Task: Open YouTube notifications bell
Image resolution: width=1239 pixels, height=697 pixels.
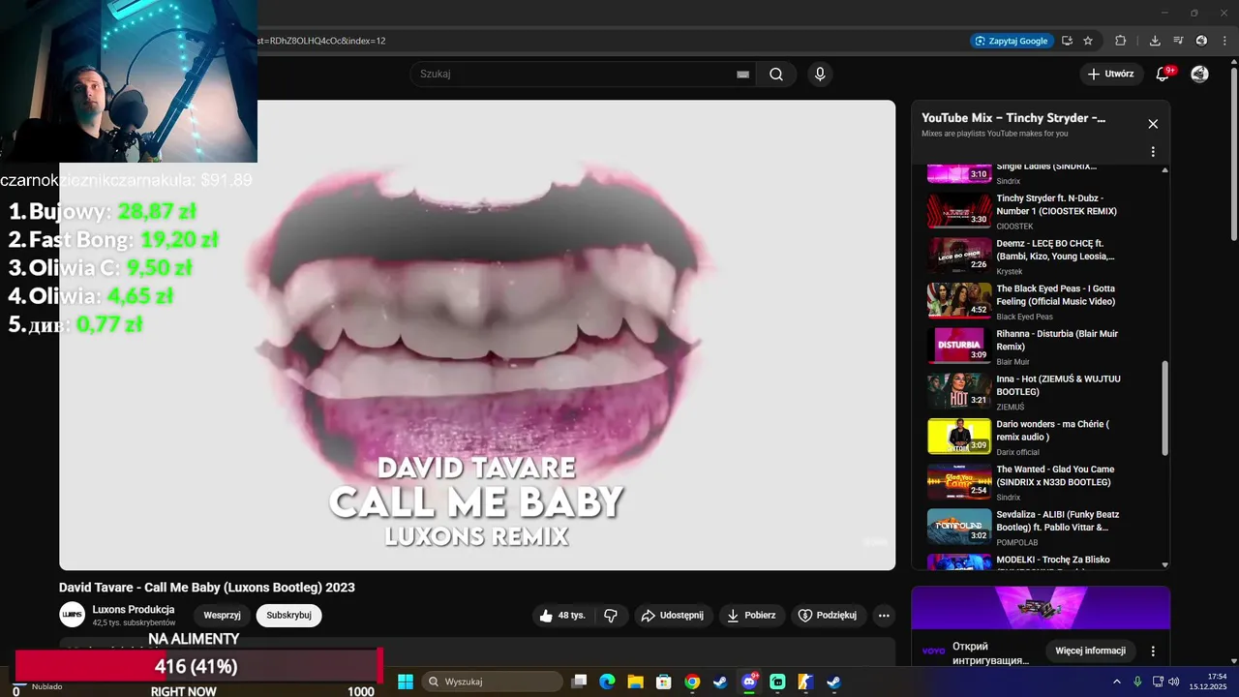Action: [x=1163, y=75]
